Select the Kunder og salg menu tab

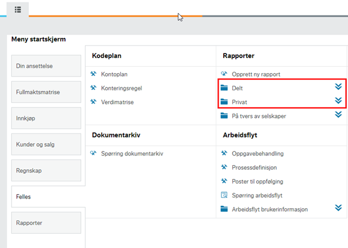tap(46, 144)
